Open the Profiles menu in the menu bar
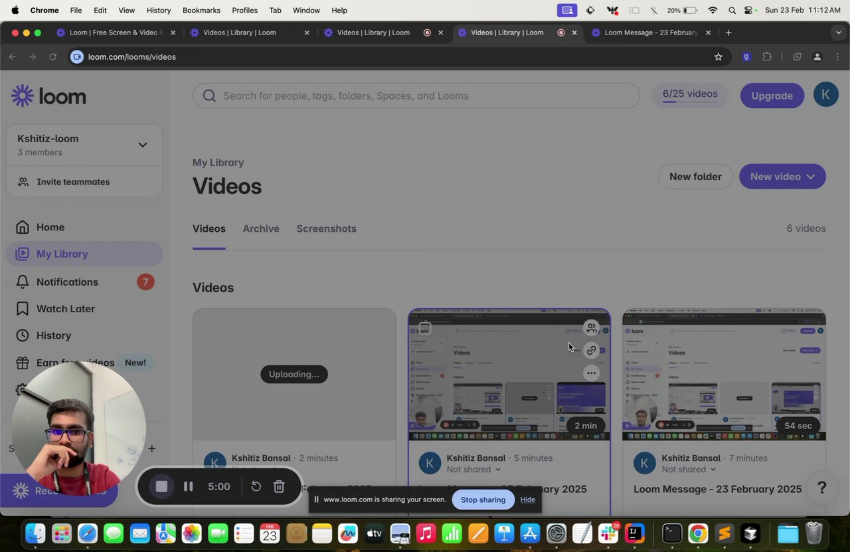Screen dimensions: 850x552 point(245,10)
